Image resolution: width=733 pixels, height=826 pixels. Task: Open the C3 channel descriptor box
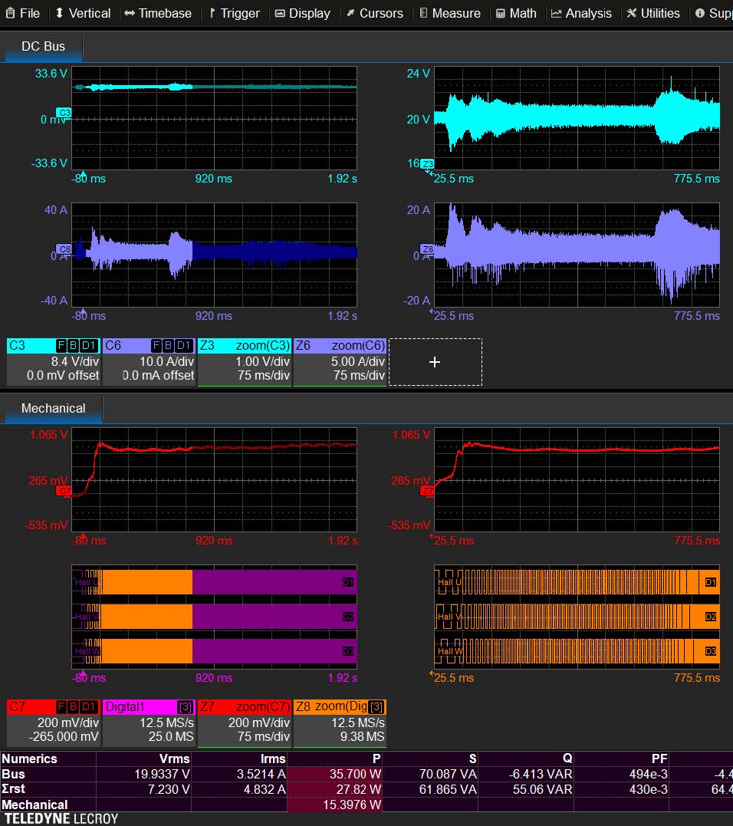[x=54, y=360]
